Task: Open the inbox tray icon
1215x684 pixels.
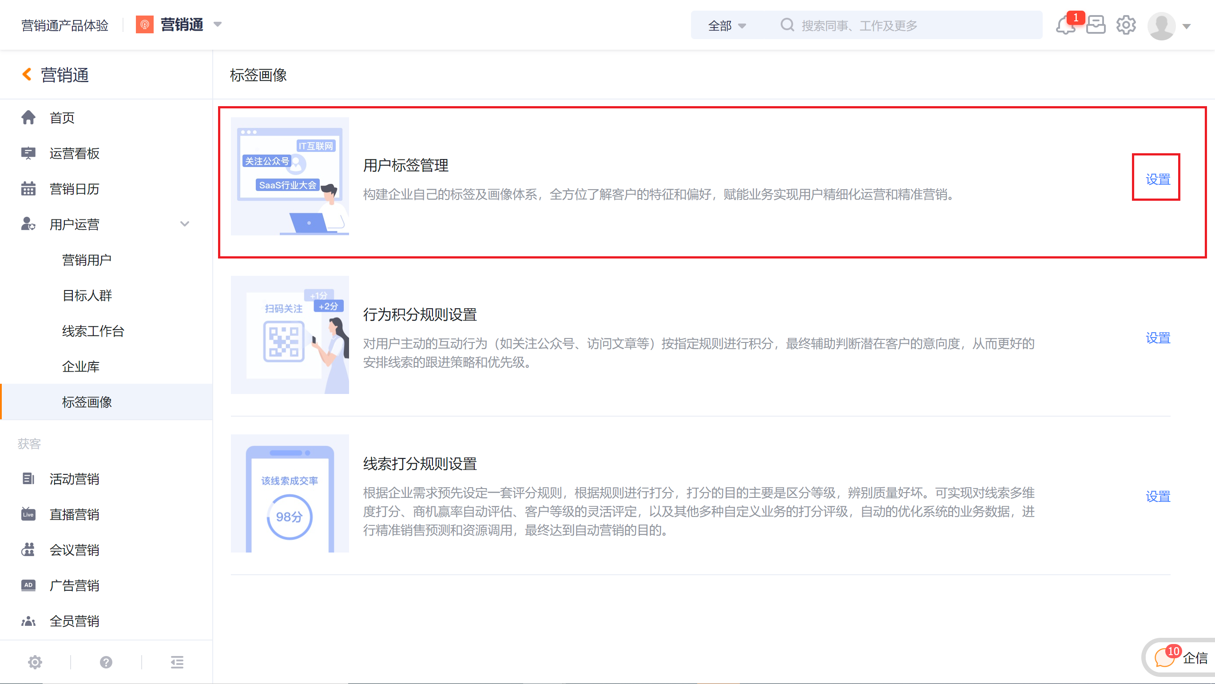Action: (1095, 25)
